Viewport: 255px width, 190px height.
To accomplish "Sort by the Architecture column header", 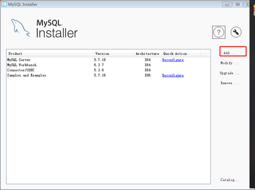I will click(x=147, y=53).
